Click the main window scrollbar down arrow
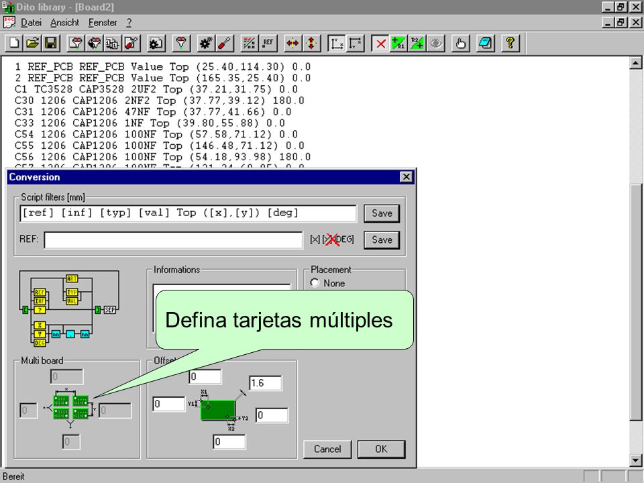This screenshot has width=644, height=483. (635, 460)
